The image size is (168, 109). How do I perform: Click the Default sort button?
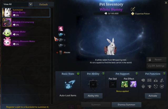pos(43,4)
